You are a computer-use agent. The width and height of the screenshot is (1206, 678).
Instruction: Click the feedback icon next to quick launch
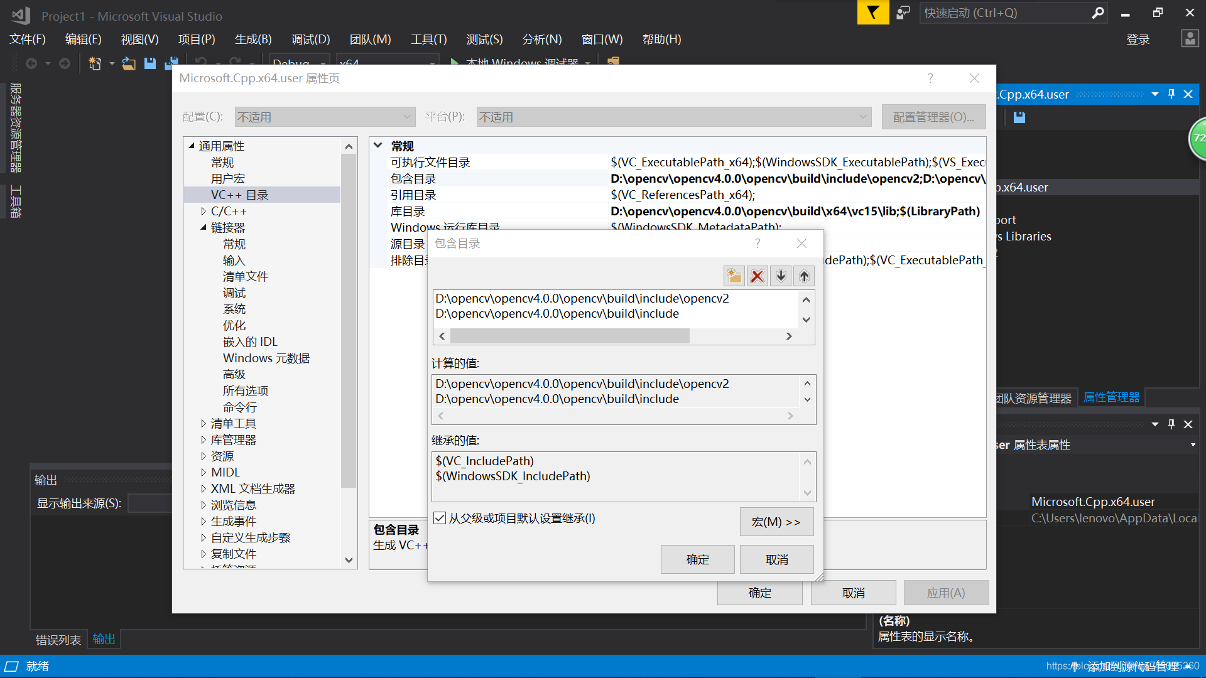tap(903, 13)
